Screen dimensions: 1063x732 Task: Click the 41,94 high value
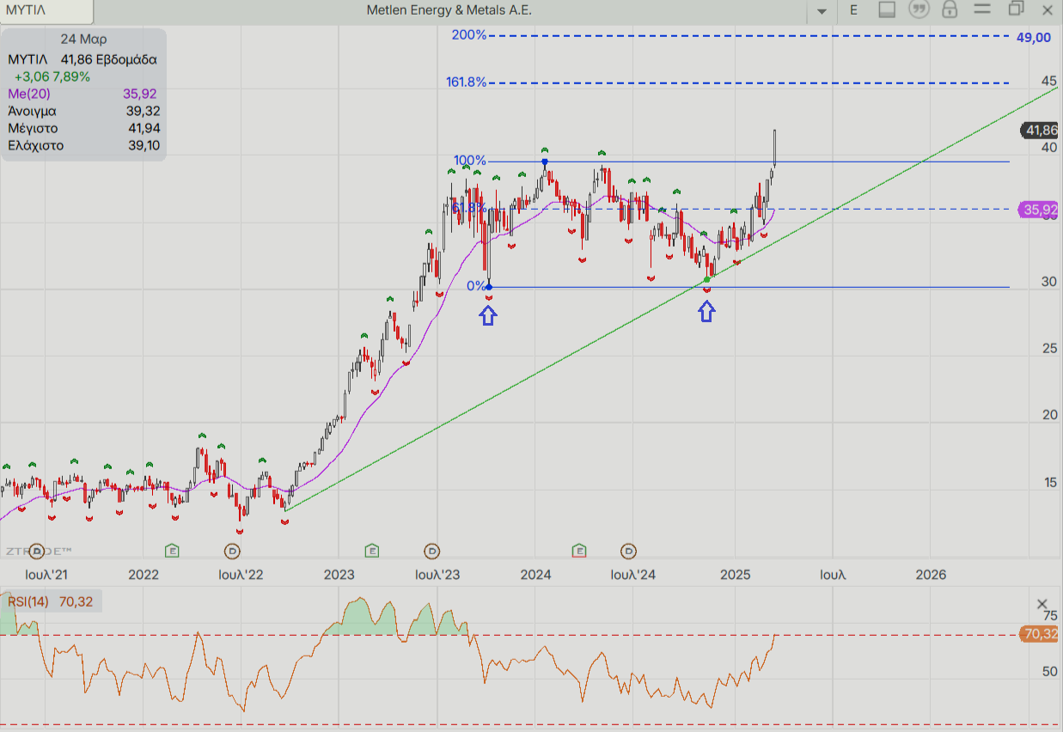pos(143,128)
